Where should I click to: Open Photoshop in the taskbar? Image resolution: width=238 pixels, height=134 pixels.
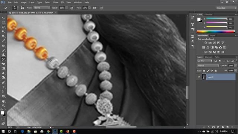[x=55, y=131]
